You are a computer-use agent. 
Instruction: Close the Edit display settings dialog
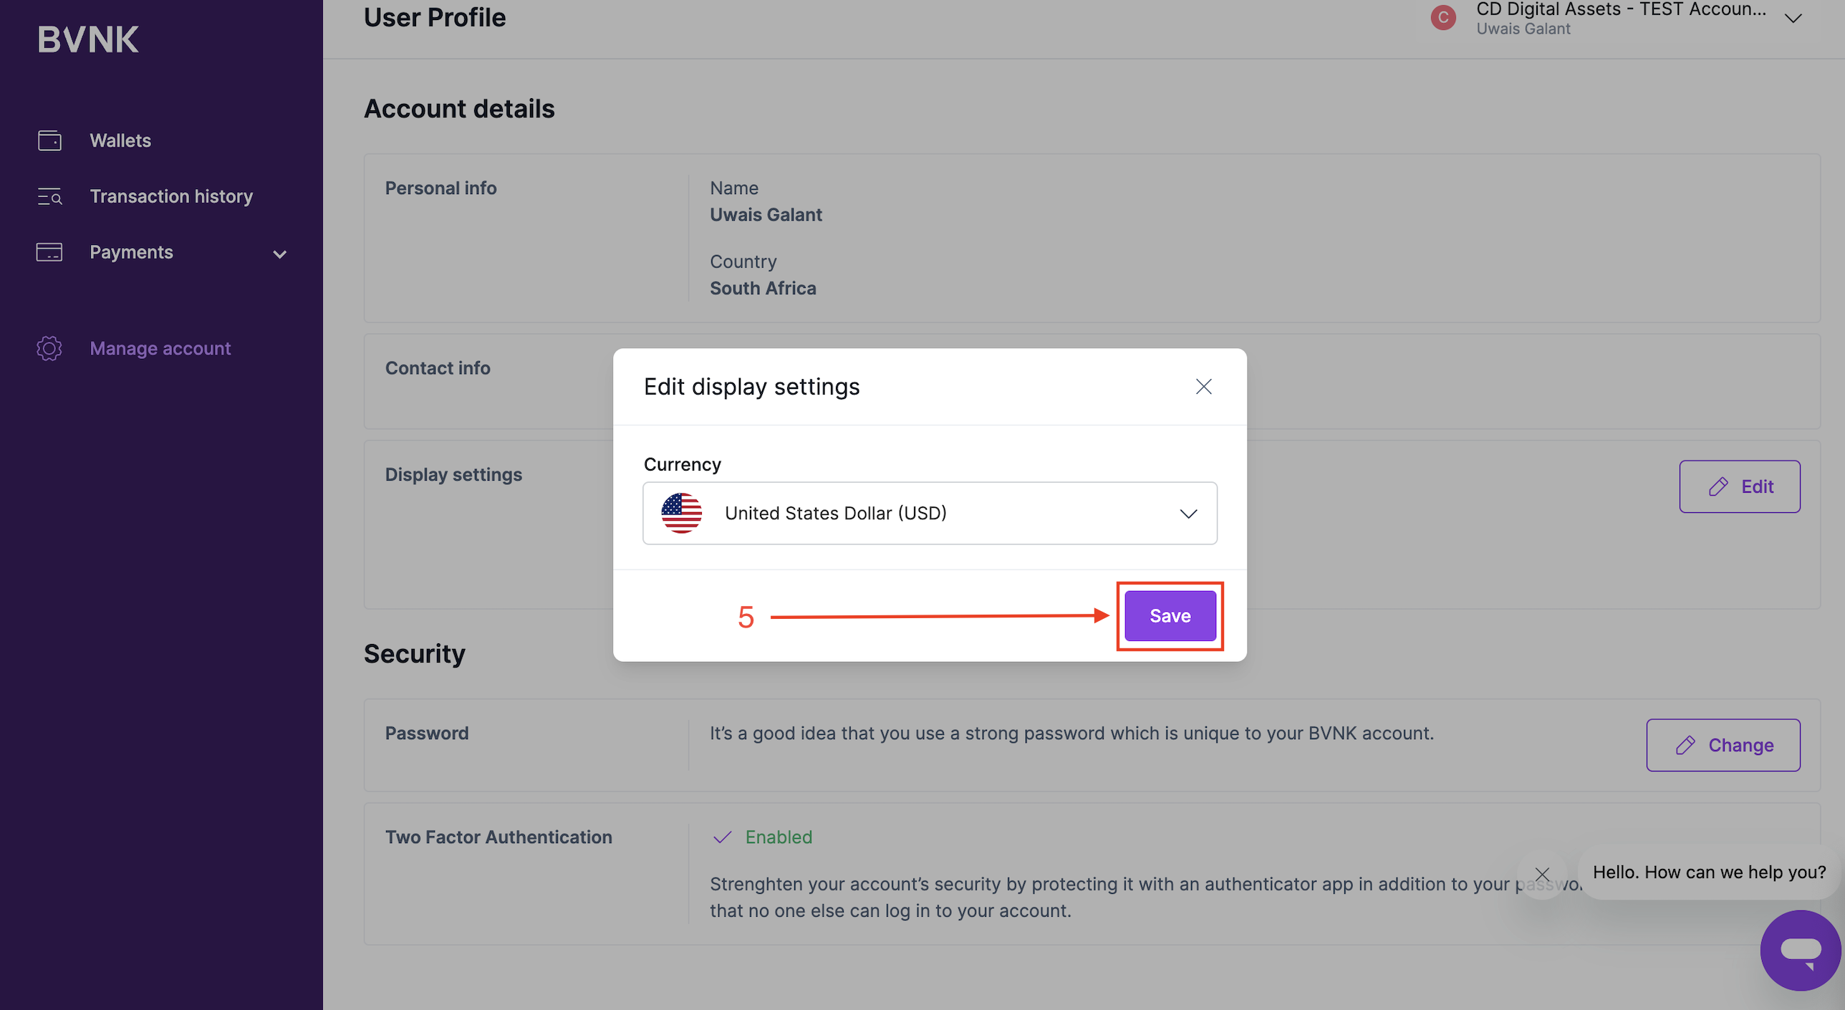point(1203,387)
